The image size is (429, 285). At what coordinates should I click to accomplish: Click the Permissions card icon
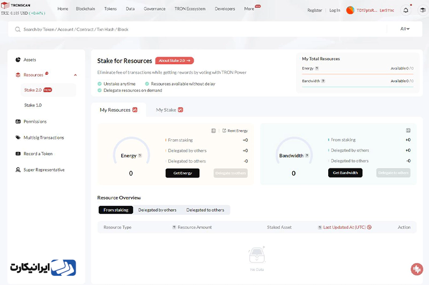tap(18, 121)
